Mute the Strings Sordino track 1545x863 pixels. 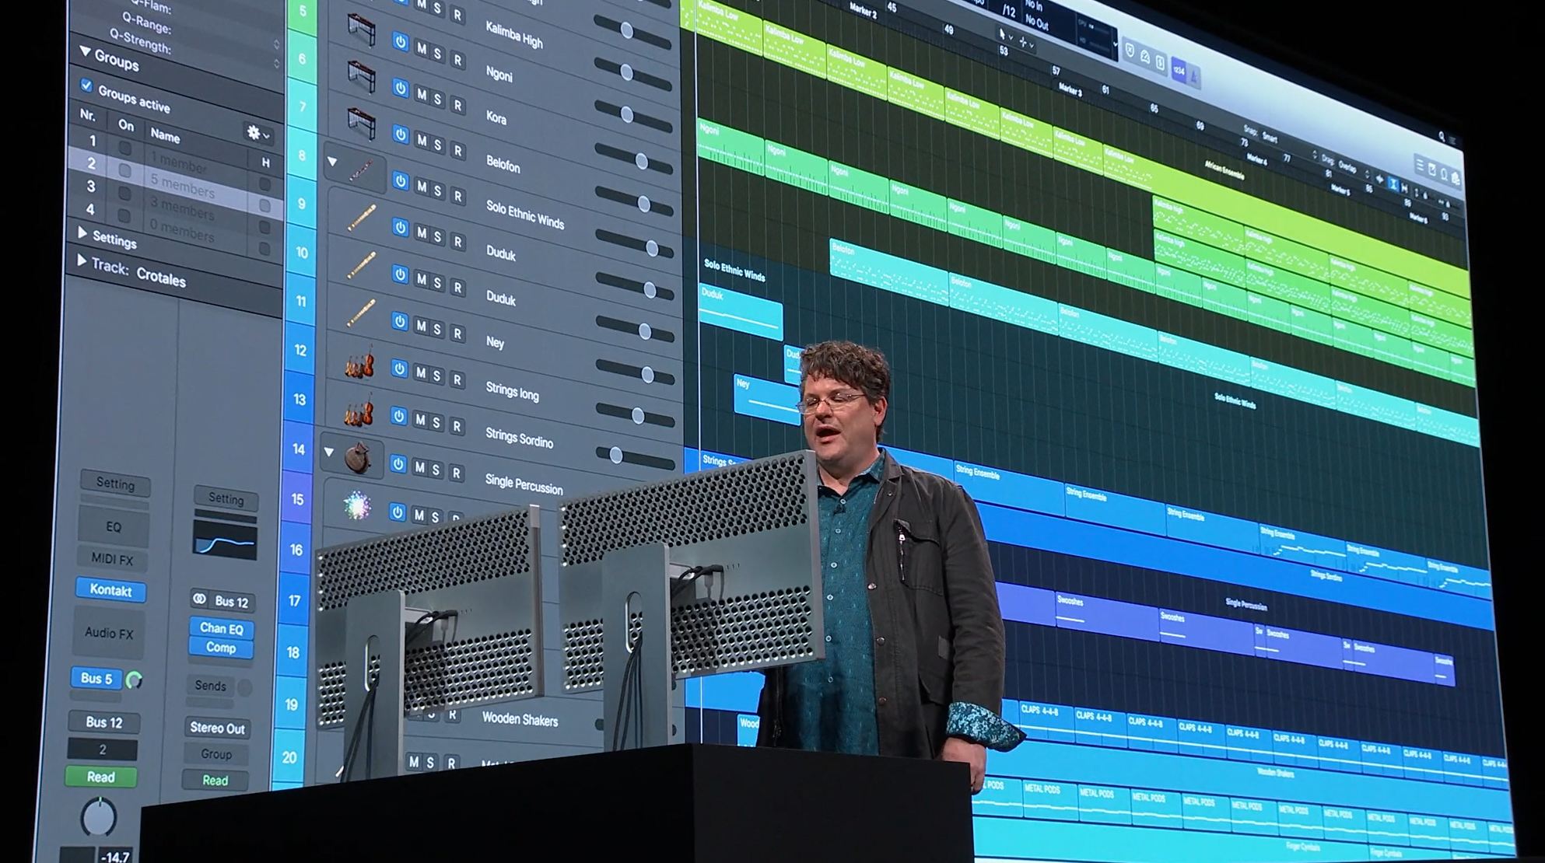coord(421,420)
